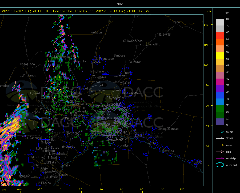This screenshot has height=193, width=240.
Task: Click the Uspallata label on map
Action: coord(27,64)
